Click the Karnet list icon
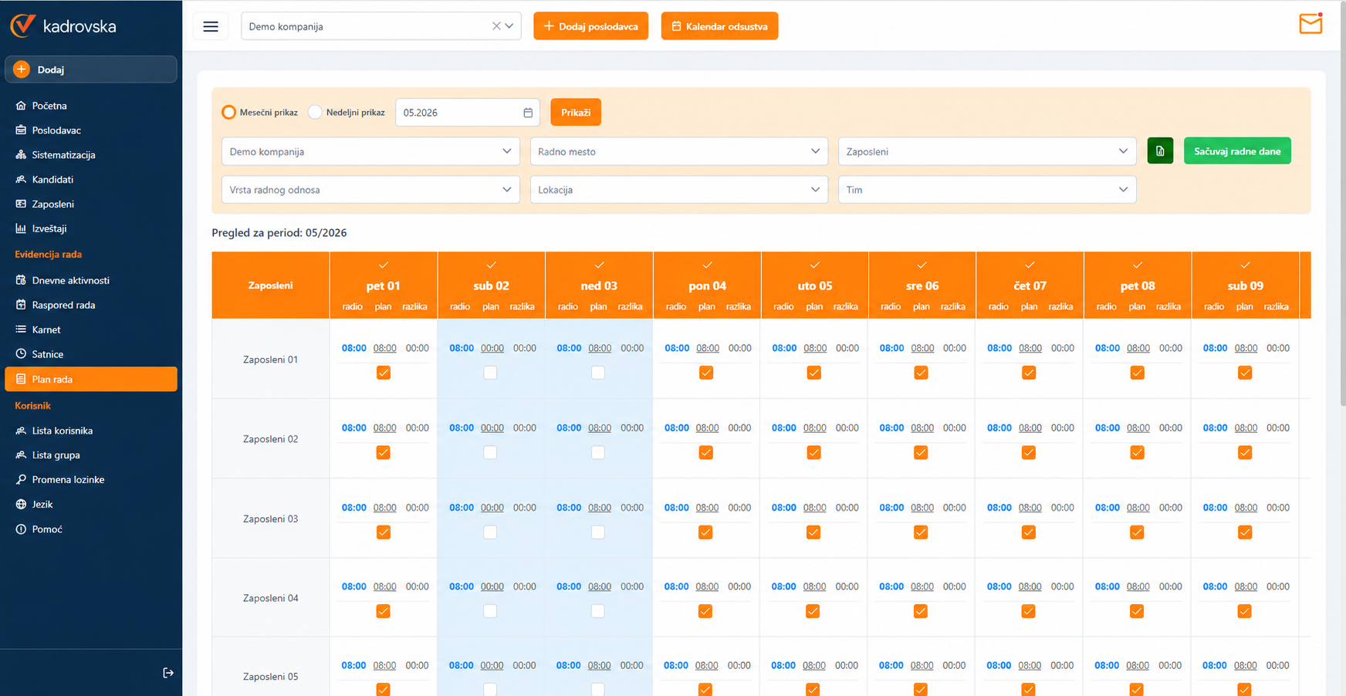The image size is (1346, 696). click(21, 329)
